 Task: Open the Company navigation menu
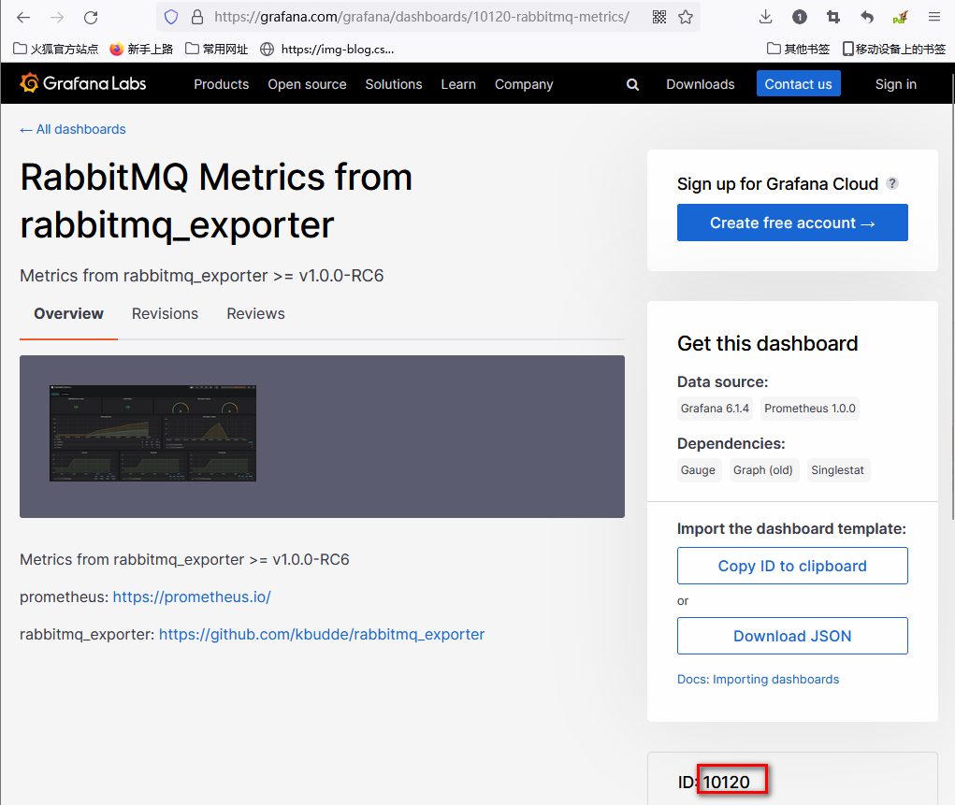click(524, 85)
